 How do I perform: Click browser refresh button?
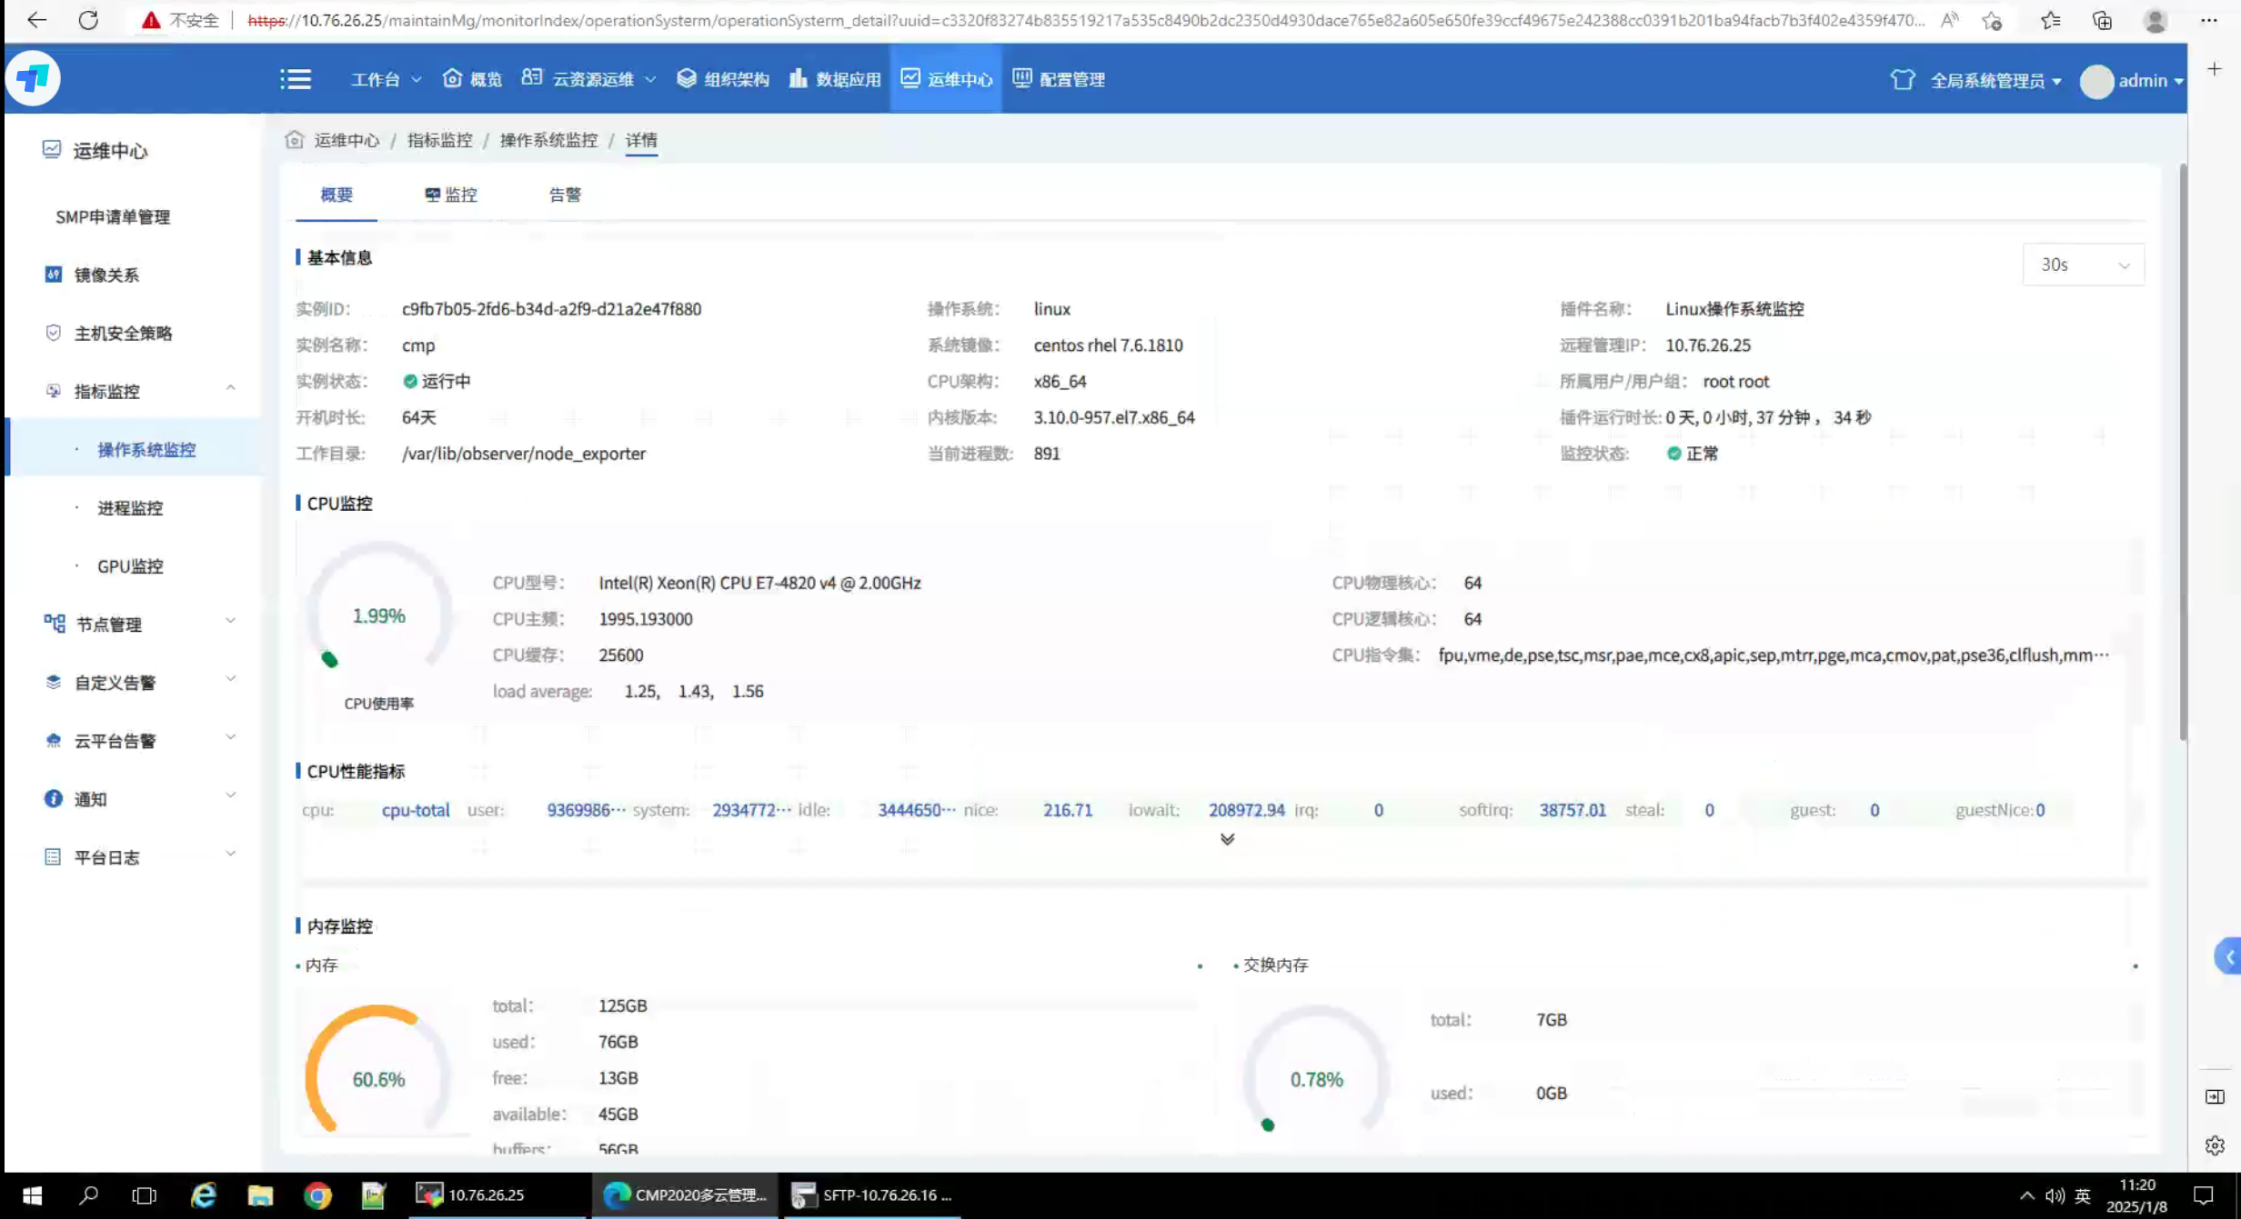pos(88,20)
